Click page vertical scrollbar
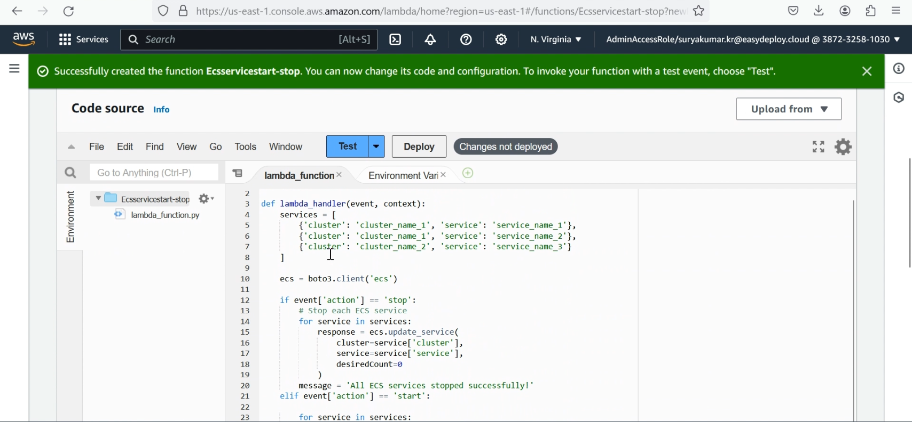Screen dimensions: 912x422 click(x=910, y=213)
